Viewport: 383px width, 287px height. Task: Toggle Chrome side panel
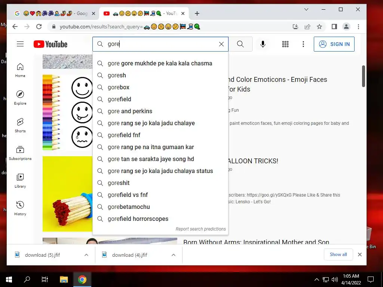334,27
